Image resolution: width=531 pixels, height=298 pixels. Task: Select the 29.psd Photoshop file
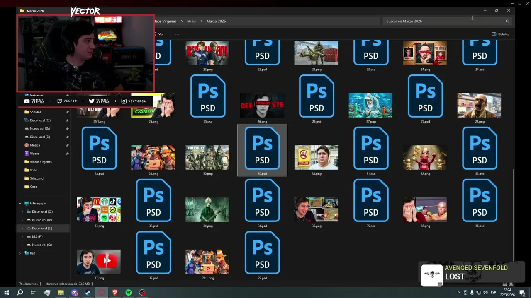tap(262, 252)
